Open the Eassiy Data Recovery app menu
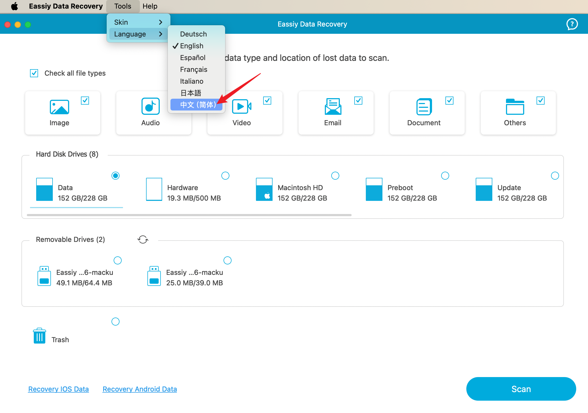Image resolution: width=588 pixels, height=413 pixels. tap(66, 6)
